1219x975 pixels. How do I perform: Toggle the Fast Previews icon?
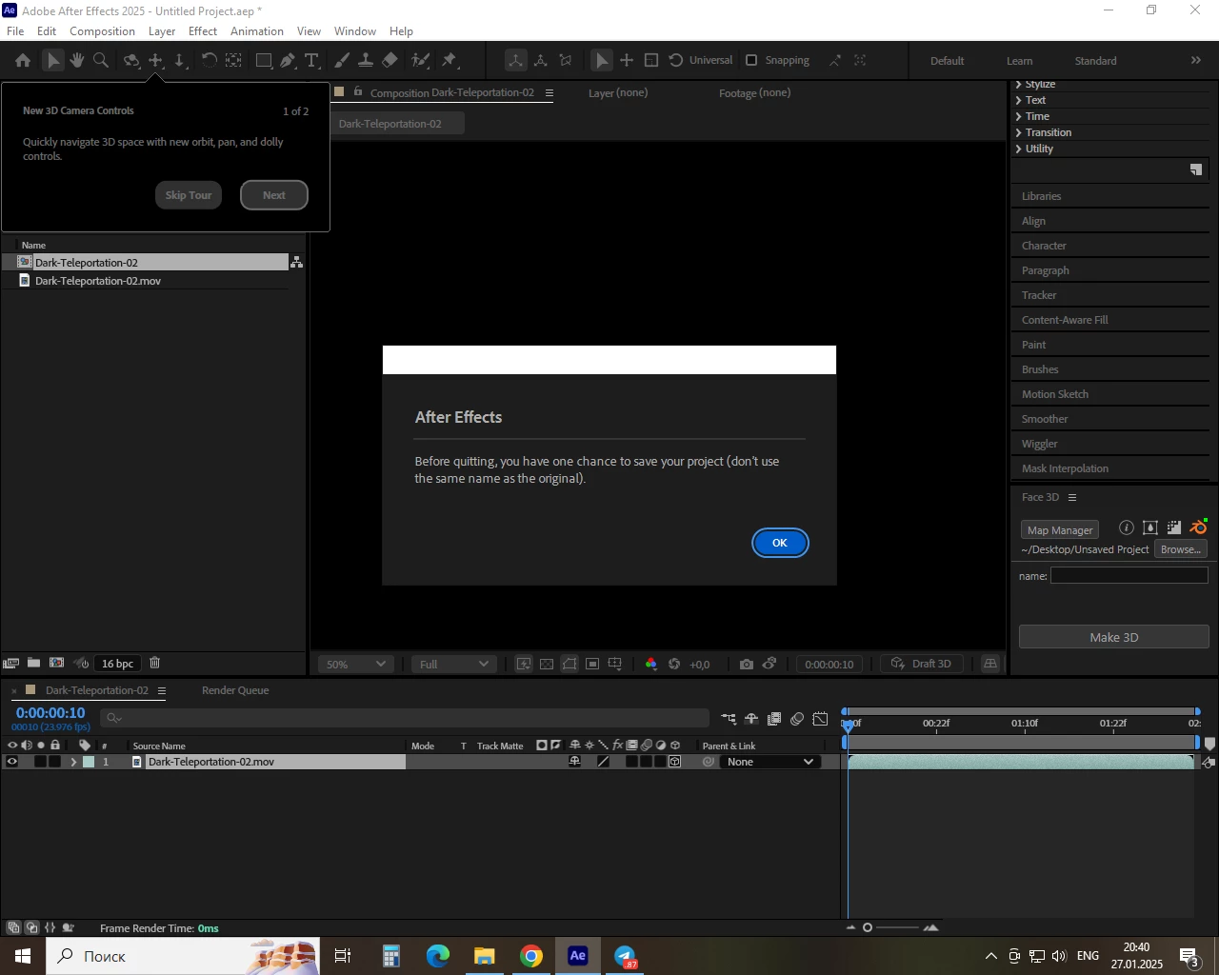[x=524, y=664]
